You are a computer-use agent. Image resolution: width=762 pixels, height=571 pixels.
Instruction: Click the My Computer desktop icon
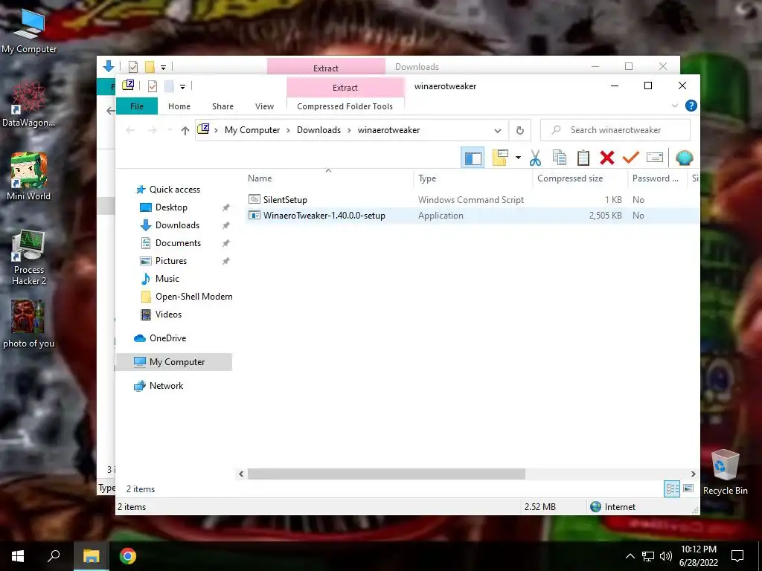[x=29, y=31]
